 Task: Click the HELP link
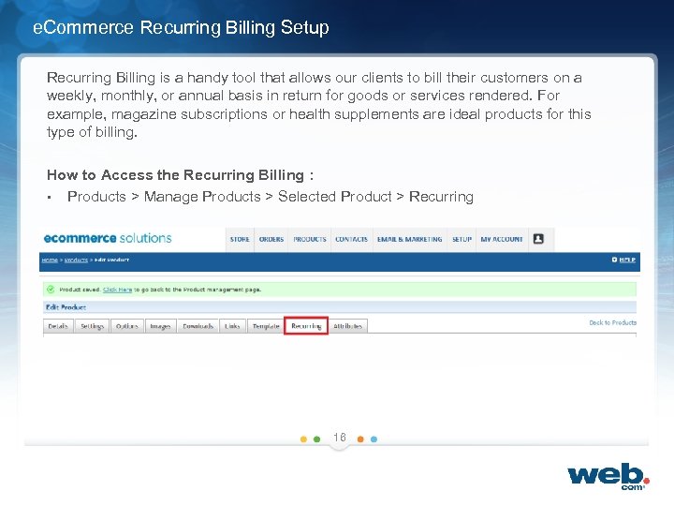(627, 260)
